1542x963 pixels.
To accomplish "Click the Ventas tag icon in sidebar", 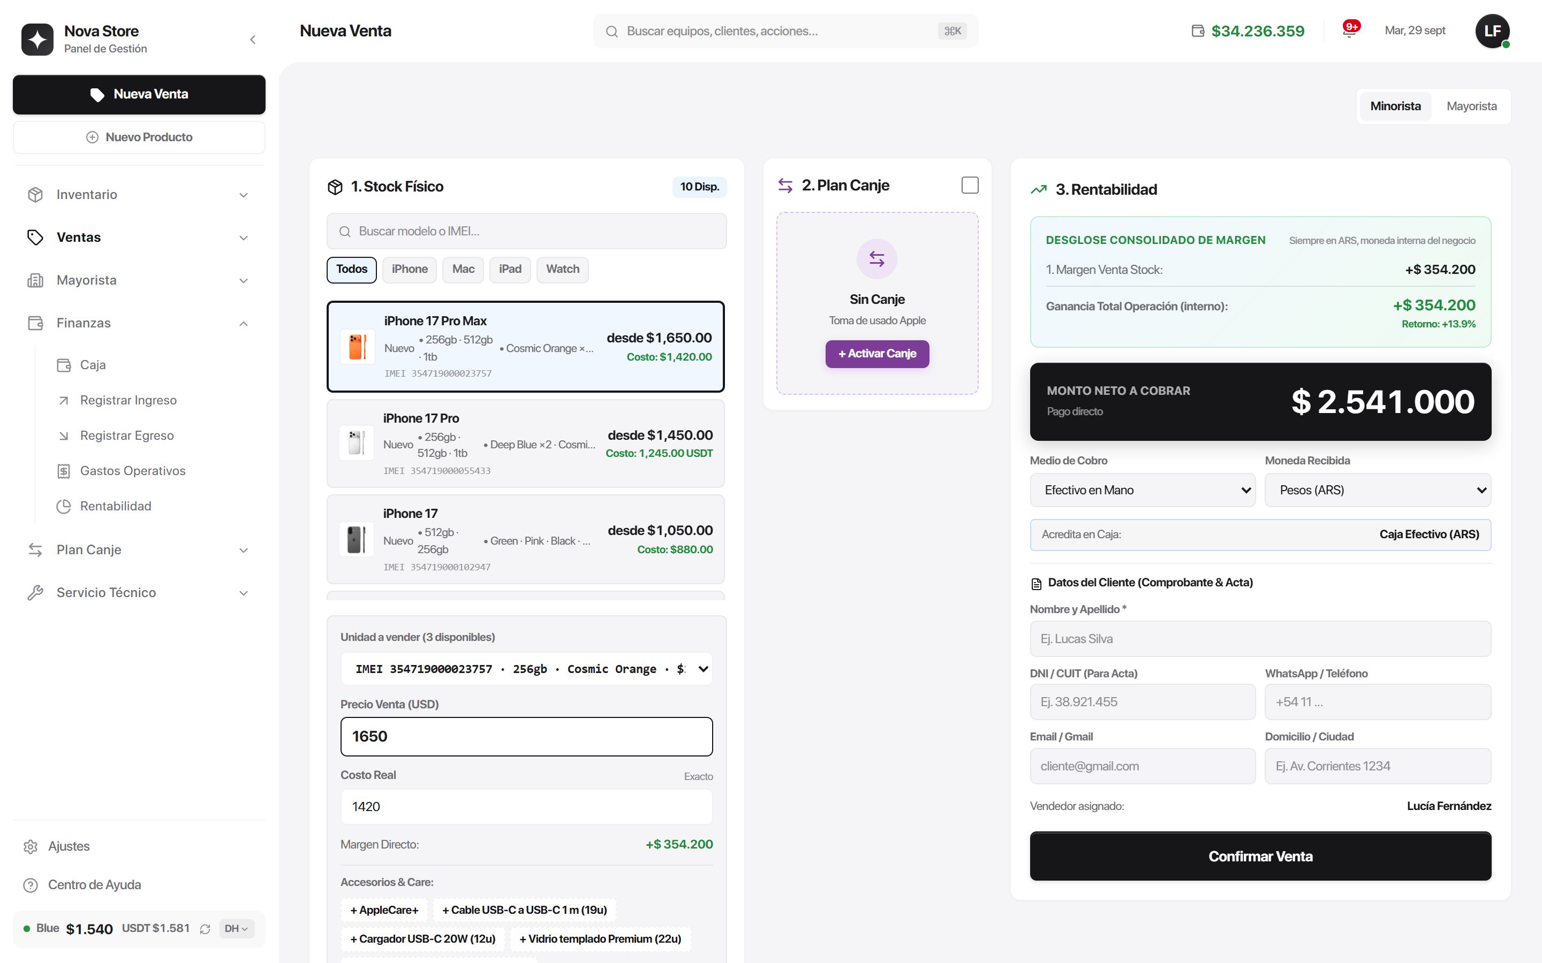I will tap(35, 238).
